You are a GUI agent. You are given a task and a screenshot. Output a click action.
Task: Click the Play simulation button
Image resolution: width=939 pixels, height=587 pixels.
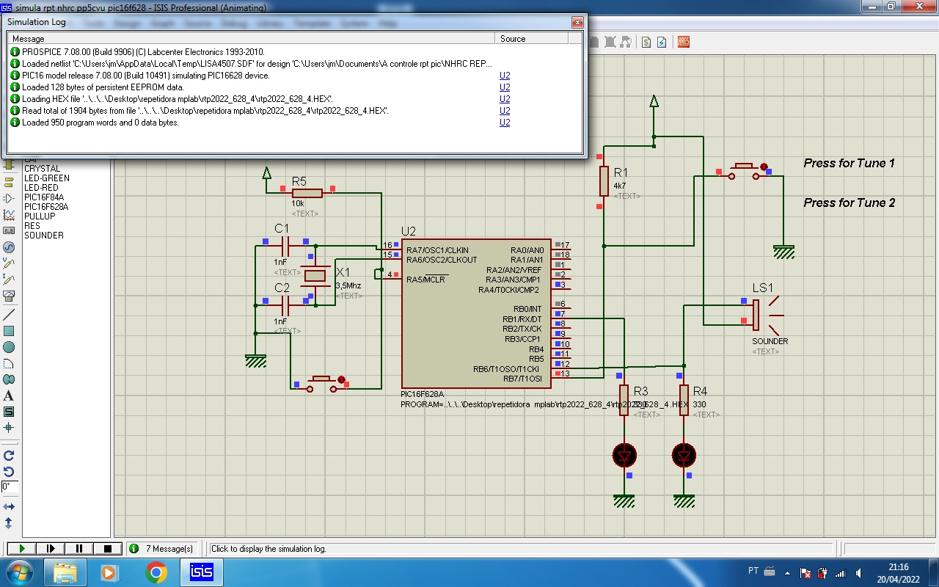coord(21,549)
